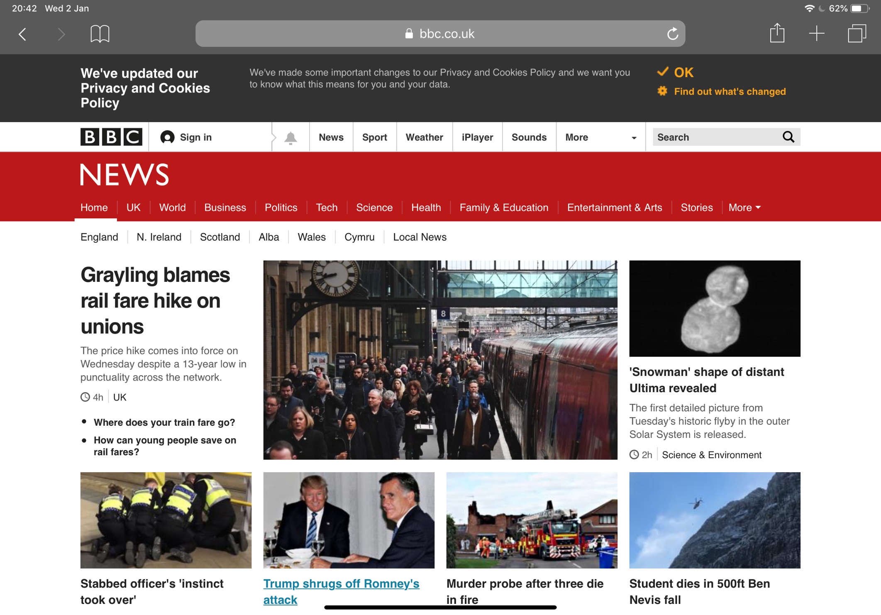Open Grayling blames rail fare hike headline
The width and height of the screenshot is (881, 615).
[155, 300]
